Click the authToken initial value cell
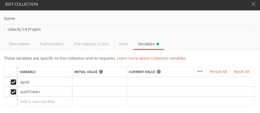Image resolution: width=260 pixels, height=113 pixels. click(99, 92)
